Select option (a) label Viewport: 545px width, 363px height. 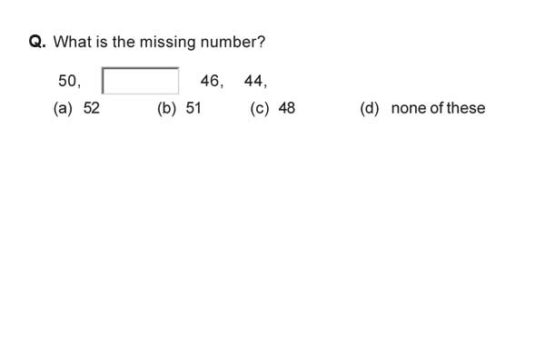pos(63,108)
